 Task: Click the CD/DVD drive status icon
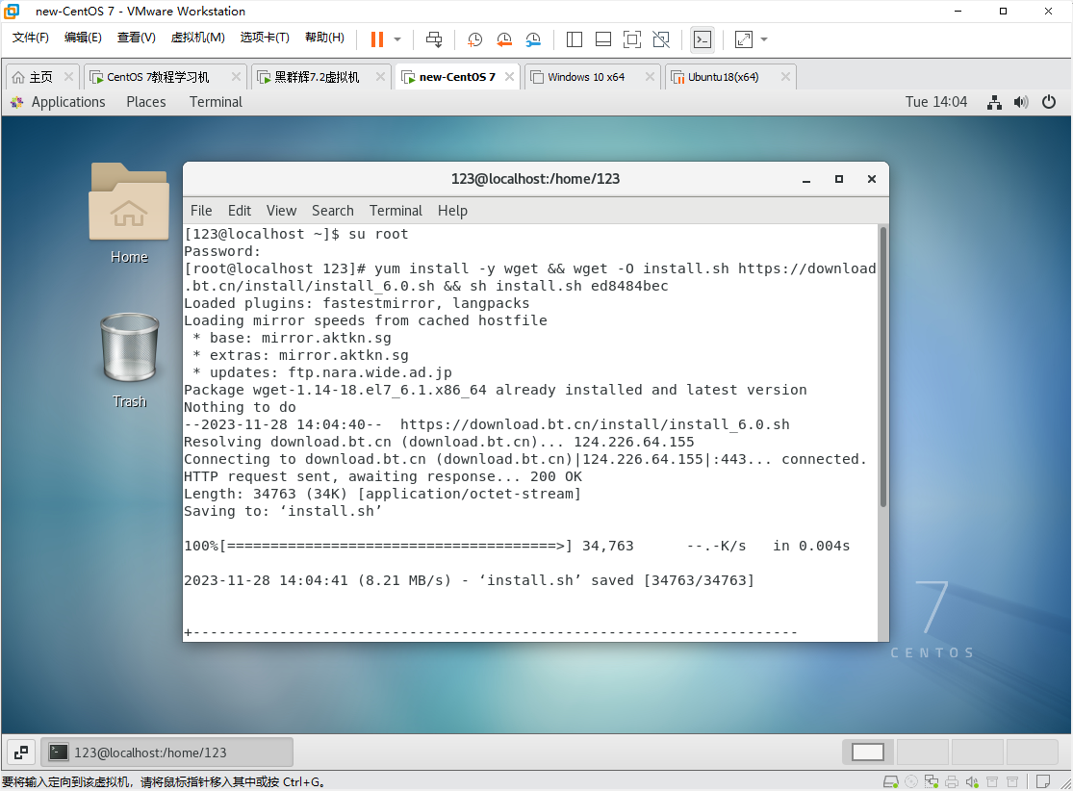coord(910,781)
